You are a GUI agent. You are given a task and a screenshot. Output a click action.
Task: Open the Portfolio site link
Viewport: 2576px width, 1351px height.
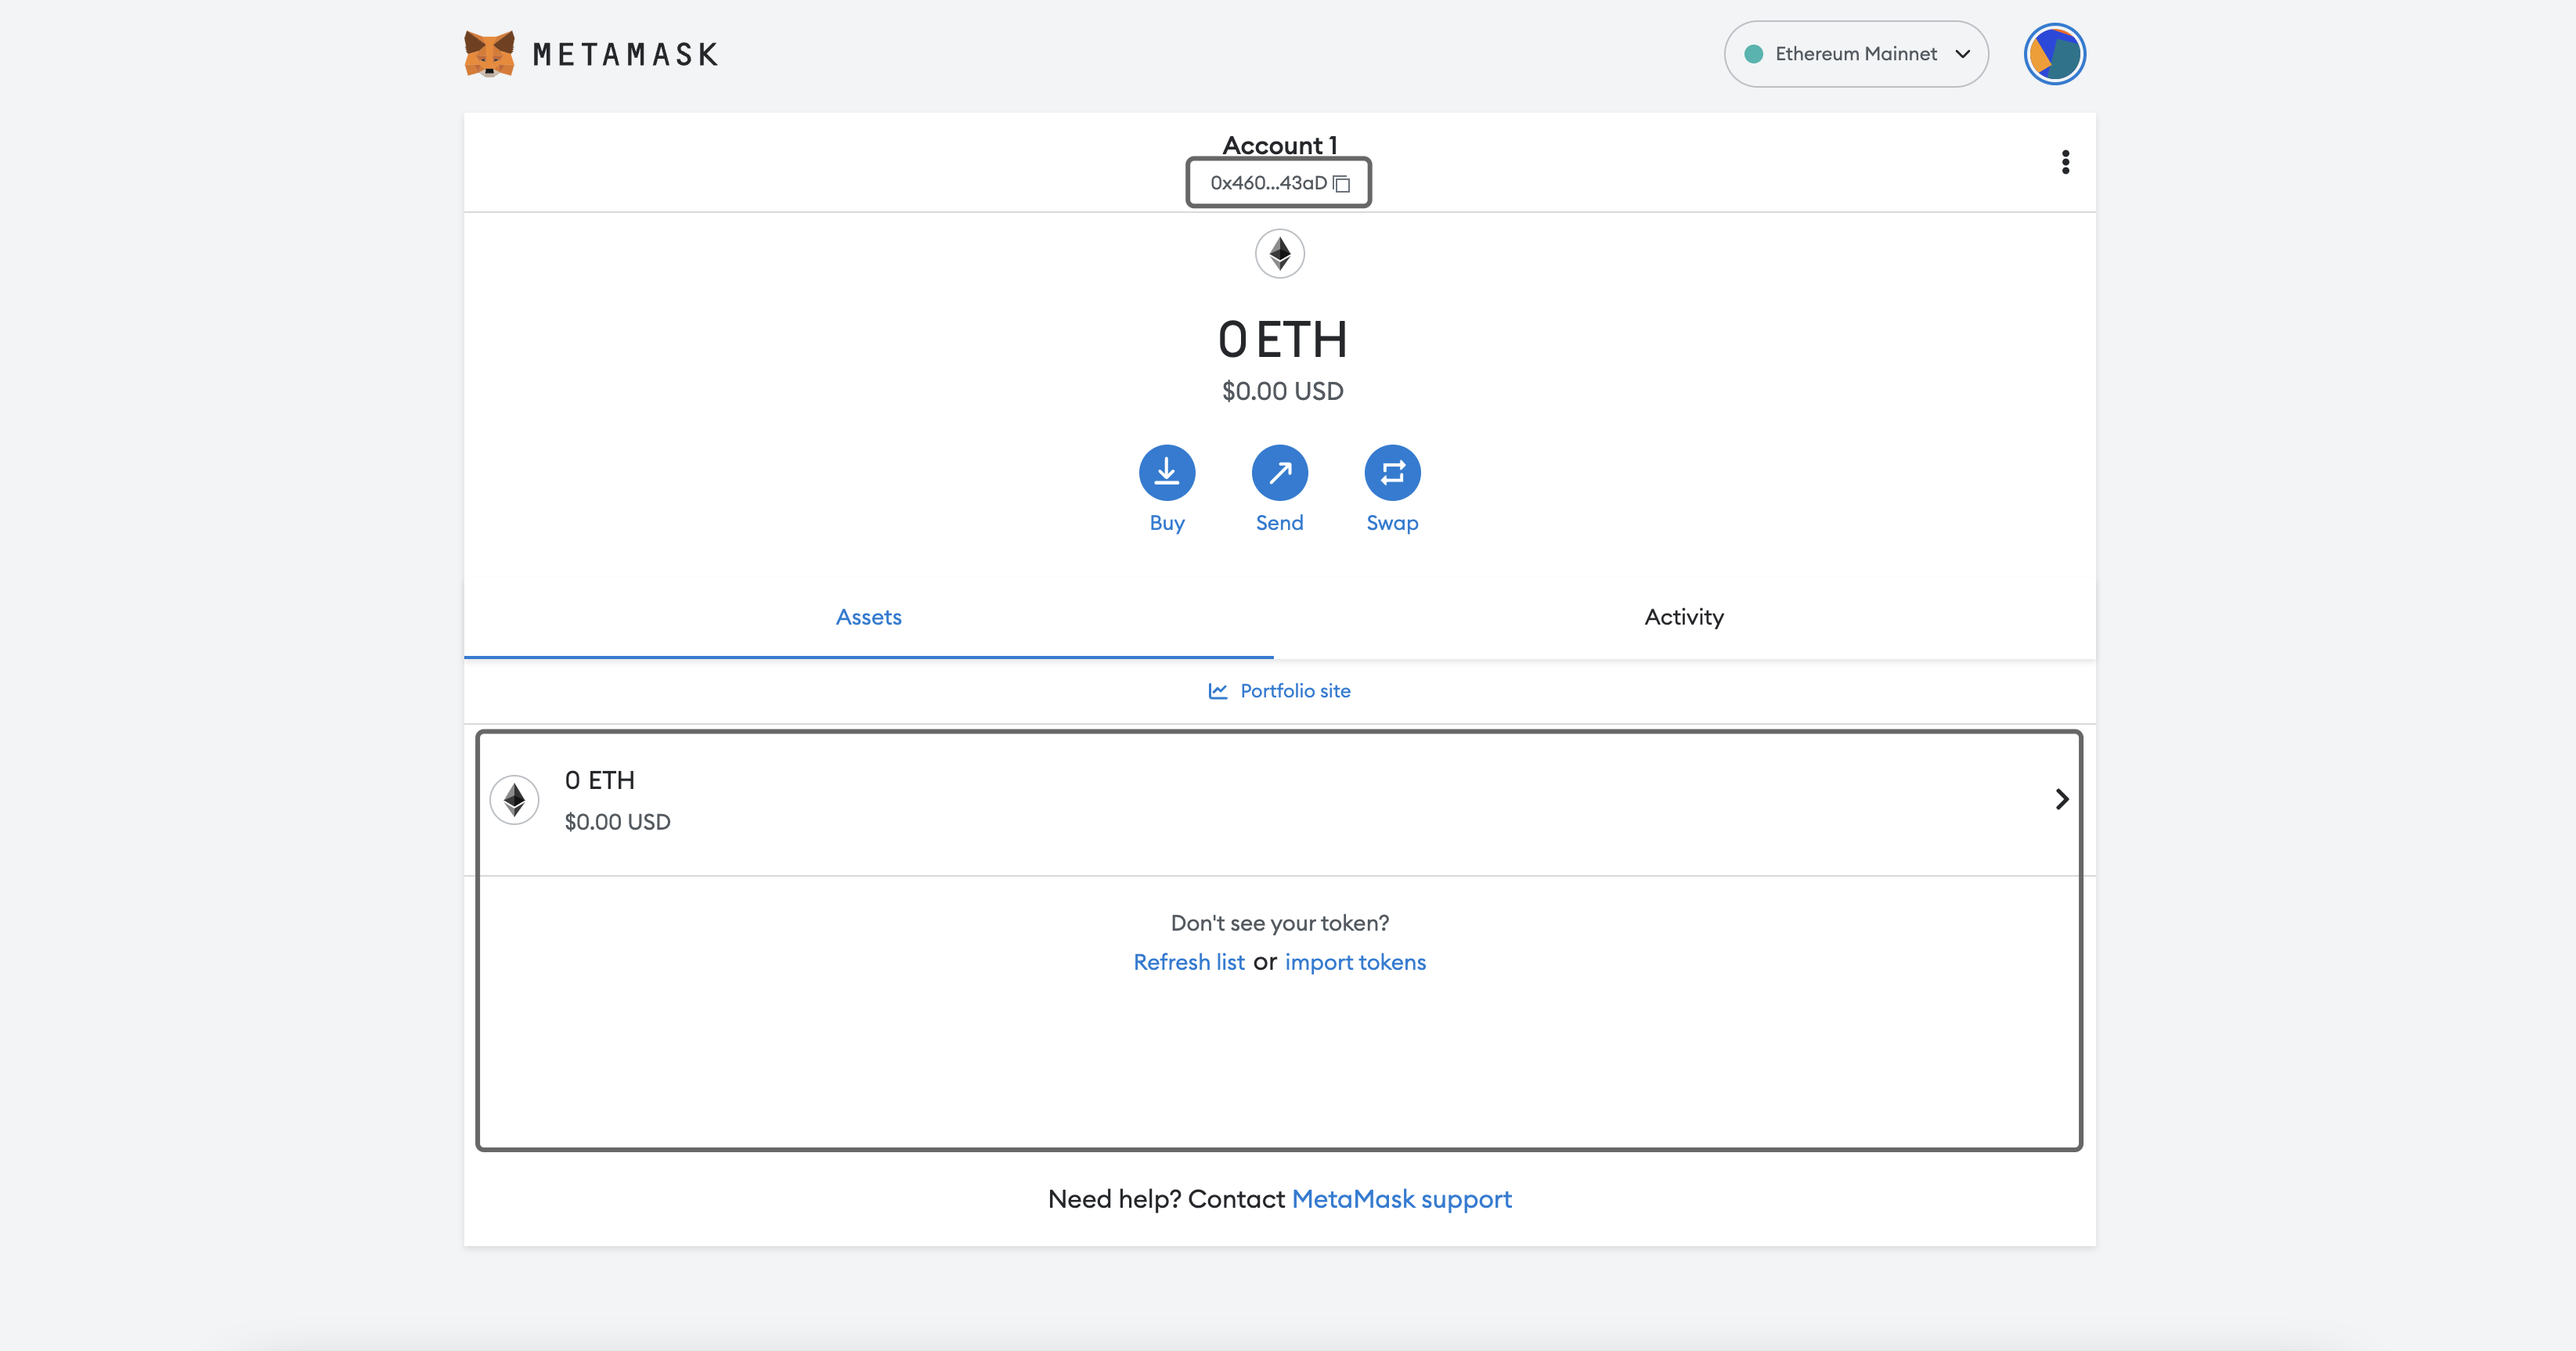click(1294, 691)
